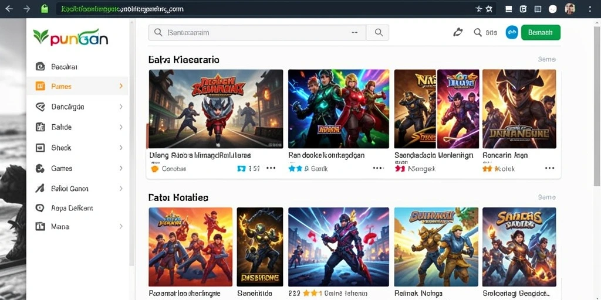Open the Bahde sidebar item
This screenshot has width=601, height=300.
(x=77, y=127)
